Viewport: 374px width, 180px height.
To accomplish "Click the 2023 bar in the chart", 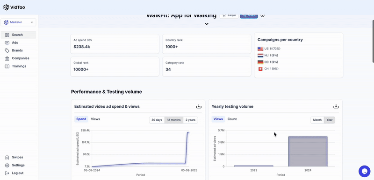I will pyautogui.click(x=253, y=166).
